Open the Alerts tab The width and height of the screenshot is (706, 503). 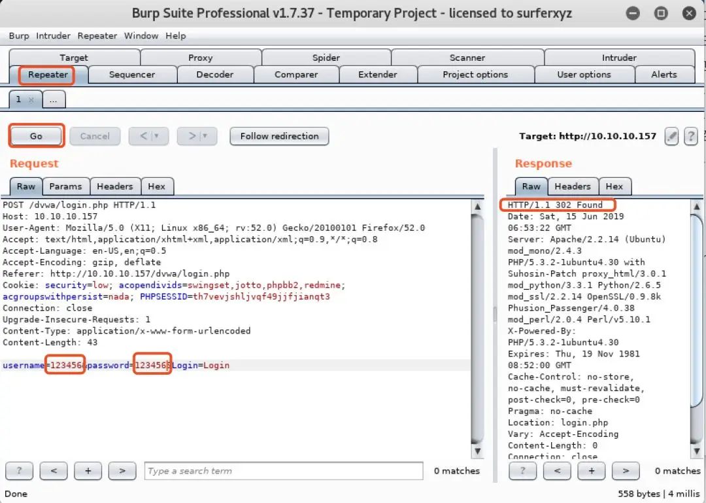point(664,75)
